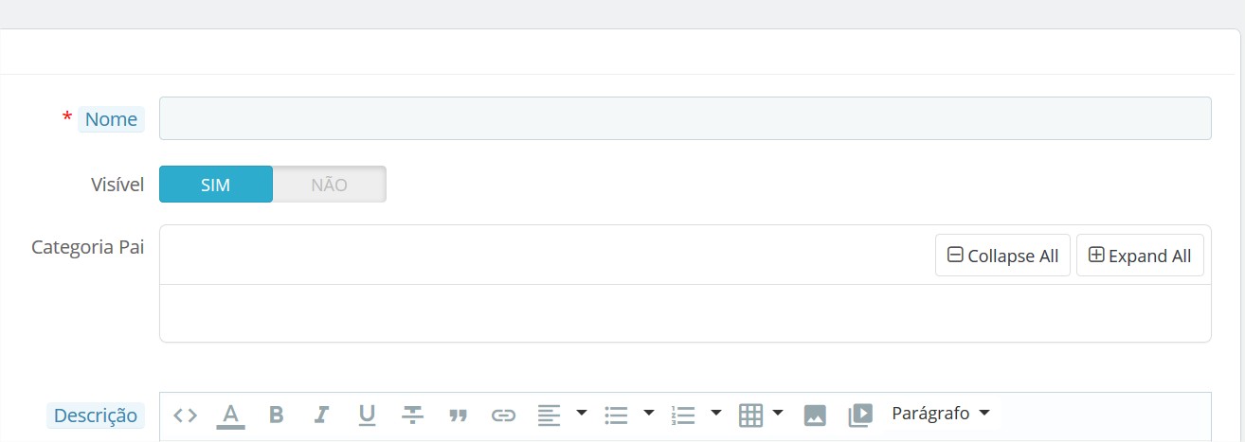Open source code view in editor
Image resolution: width=1245 pixels, height=442 pixels.
(186, 415)
